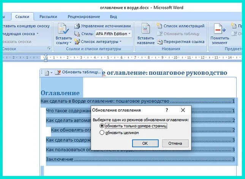Click Перекрестная ссылка cross-reference
This screenshot has width=245, height=179.
tap(181, 42)
